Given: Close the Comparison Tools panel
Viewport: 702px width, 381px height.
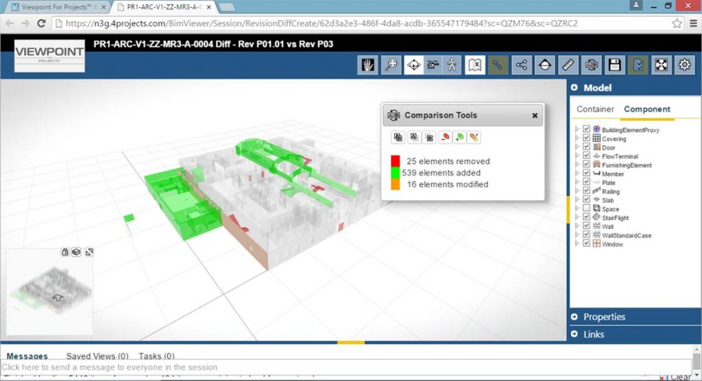Looking at the screenshot, I should pos(535,116).
